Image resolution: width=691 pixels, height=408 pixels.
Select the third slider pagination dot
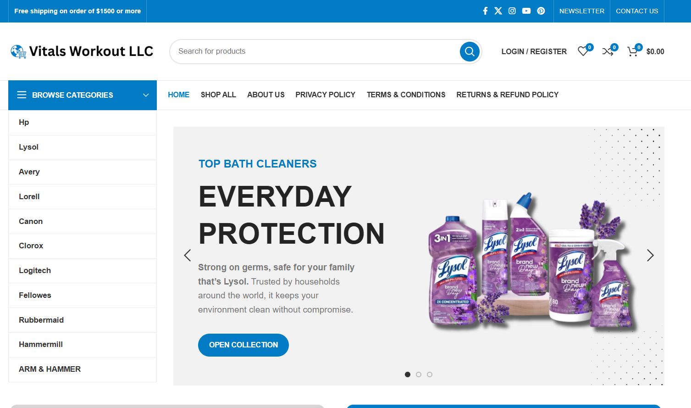point(430,374)
